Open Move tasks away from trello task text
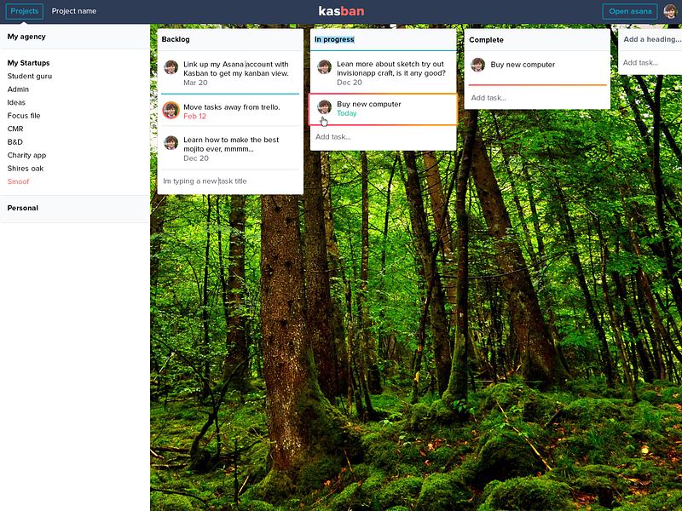Screen dimensions: 682x511 pyautogui.click(x=231, y=107)
